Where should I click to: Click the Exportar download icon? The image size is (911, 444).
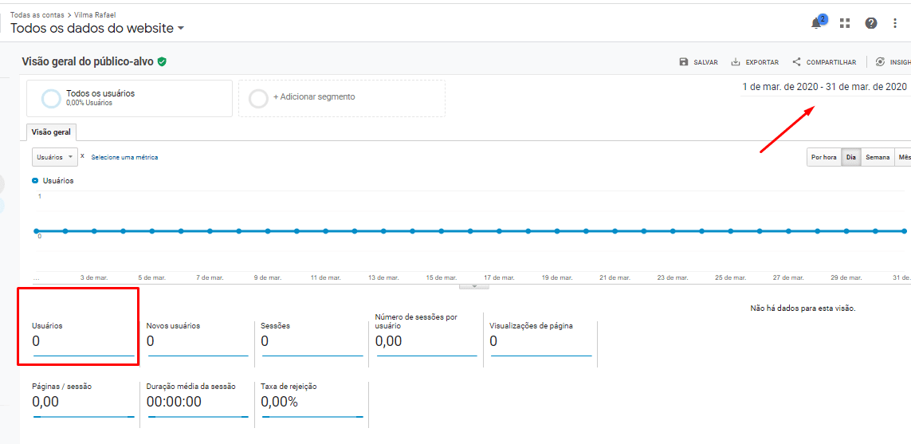coord(736,62)
